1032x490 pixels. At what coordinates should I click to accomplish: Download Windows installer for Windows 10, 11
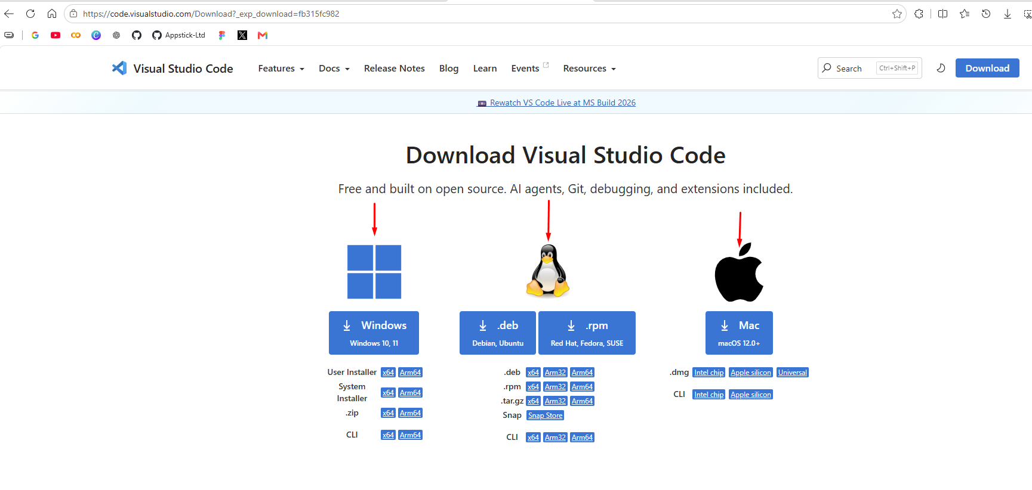pos(374,333)
